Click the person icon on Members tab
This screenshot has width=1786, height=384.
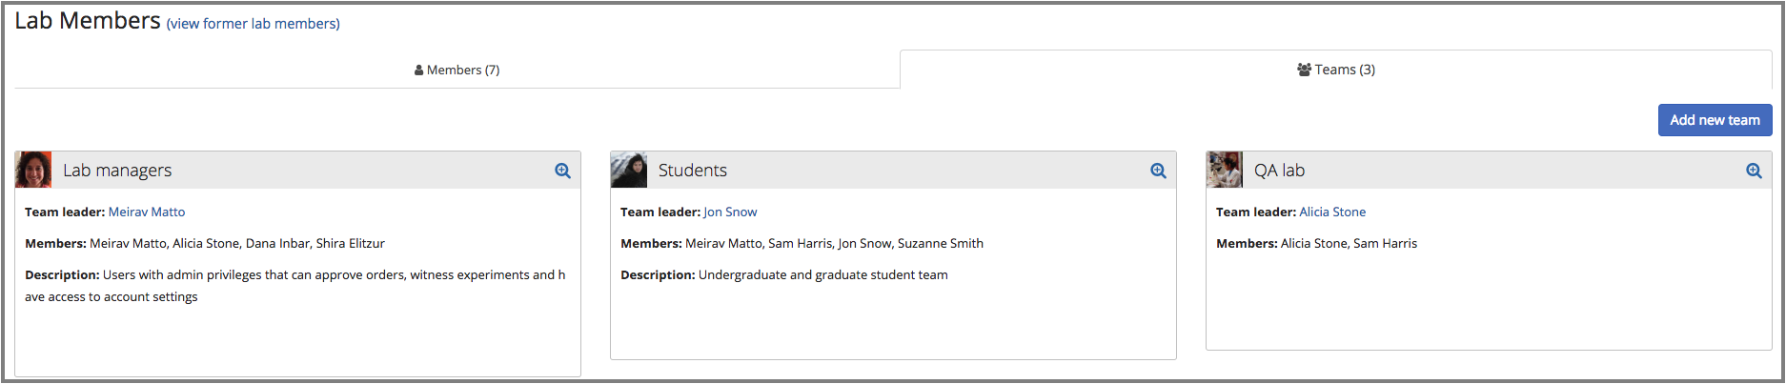(419, 71)
